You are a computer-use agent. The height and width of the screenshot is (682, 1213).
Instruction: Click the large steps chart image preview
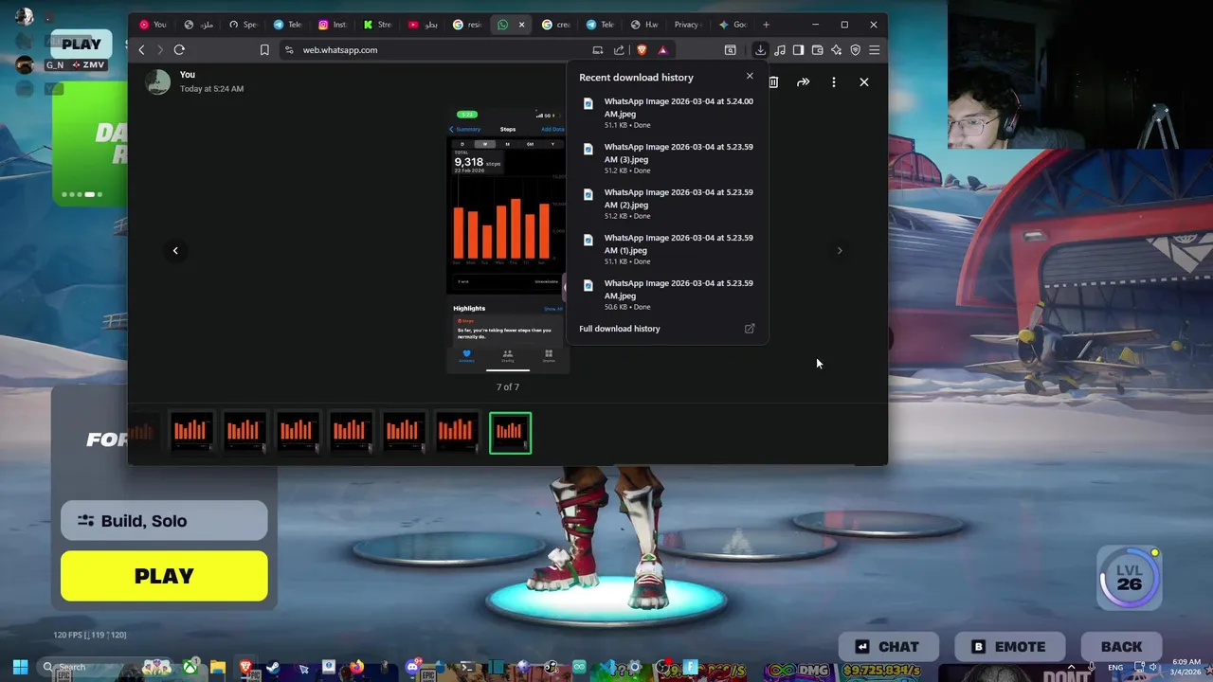(x=508, y=240)
